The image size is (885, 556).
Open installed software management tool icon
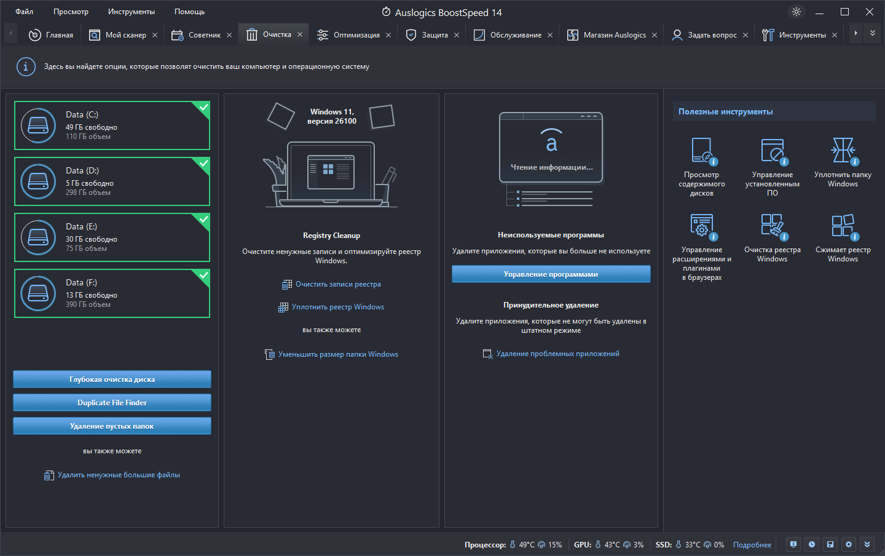click(x=772, y=151)
